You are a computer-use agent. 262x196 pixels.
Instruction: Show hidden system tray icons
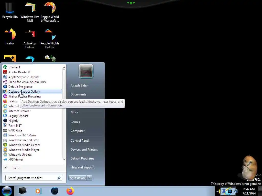point(217,191)
